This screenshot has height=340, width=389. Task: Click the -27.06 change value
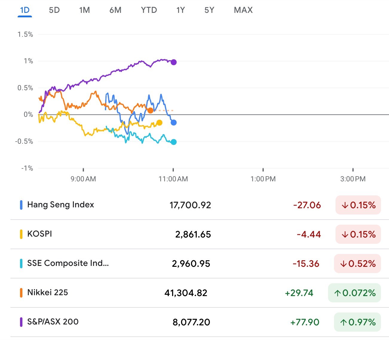pos(307,205)
